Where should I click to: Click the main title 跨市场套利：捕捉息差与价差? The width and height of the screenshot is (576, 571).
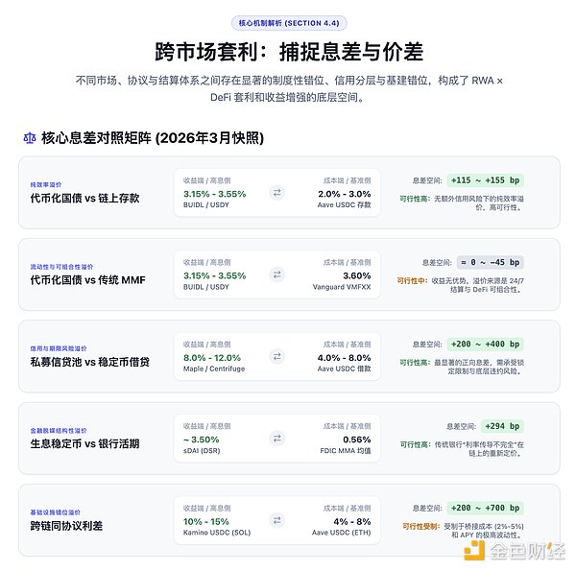pyautogui.click(x=288, y=51)
